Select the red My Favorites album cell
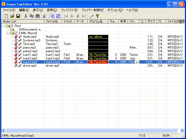 (98, 62)
